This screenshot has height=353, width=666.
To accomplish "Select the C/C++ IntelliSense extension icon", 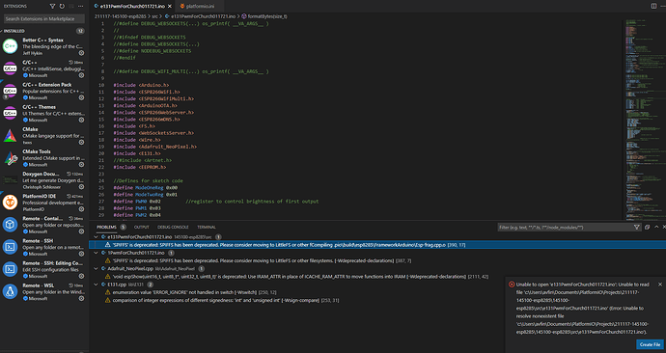I will pos(11,68).
